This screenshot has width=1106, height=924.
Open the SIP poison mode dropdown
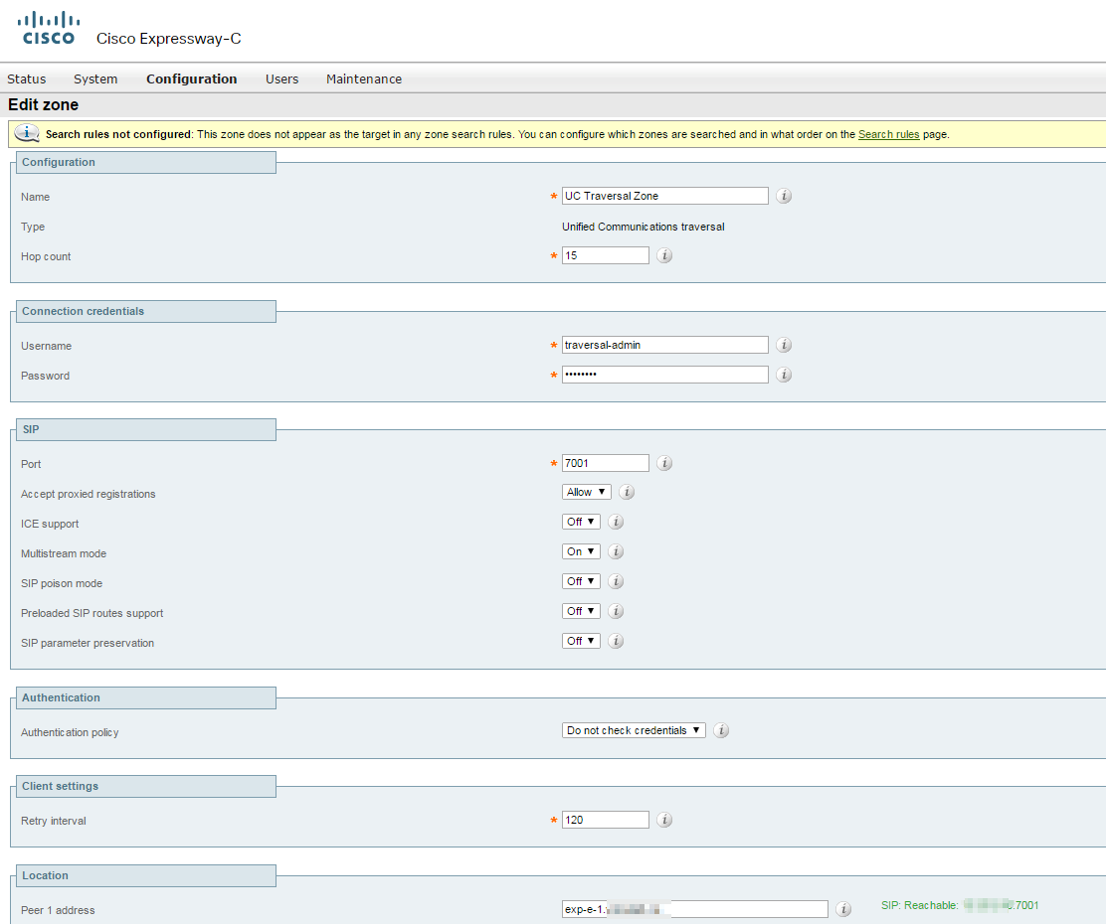pyautogui.click(x=581, y=581)
